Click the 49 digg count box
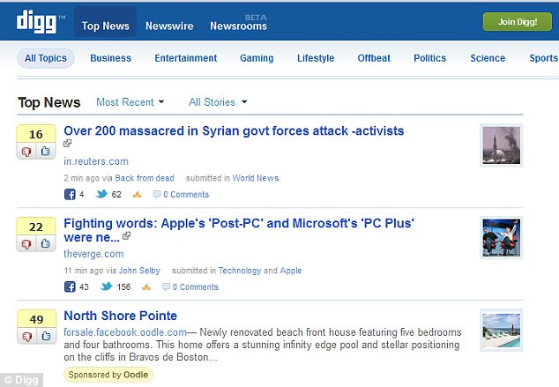This screenshot has height=387, width=559. [x=36, y=319]
